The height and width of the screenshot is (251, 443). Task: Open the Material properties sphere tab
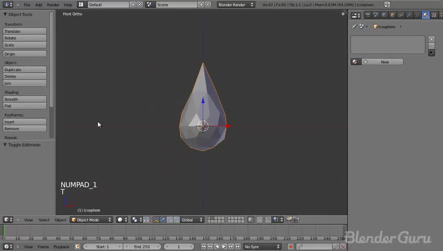[x=425, y=15]
